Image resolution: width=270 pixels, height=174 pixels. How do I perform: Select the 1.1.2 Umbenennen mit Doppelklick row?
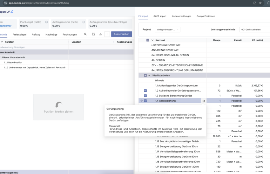pyautogui.click(x=67, y=67)
